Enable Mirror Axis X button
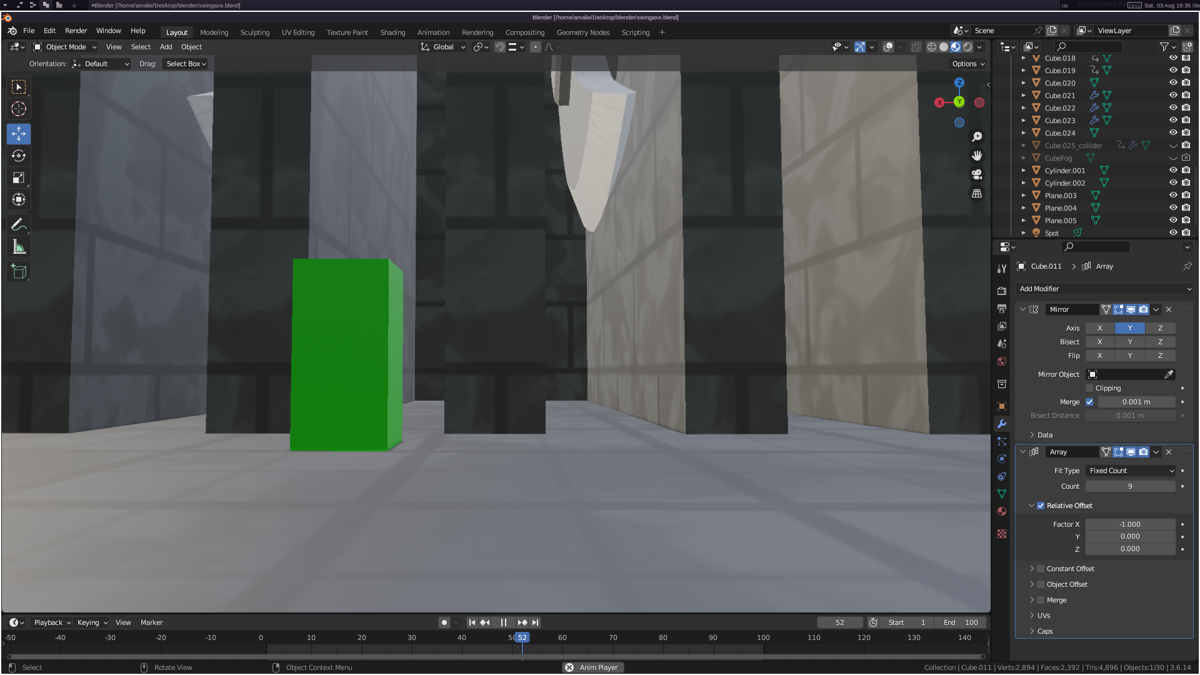The width and height of the screenshot is (1200, 675). click(1099, 328)
